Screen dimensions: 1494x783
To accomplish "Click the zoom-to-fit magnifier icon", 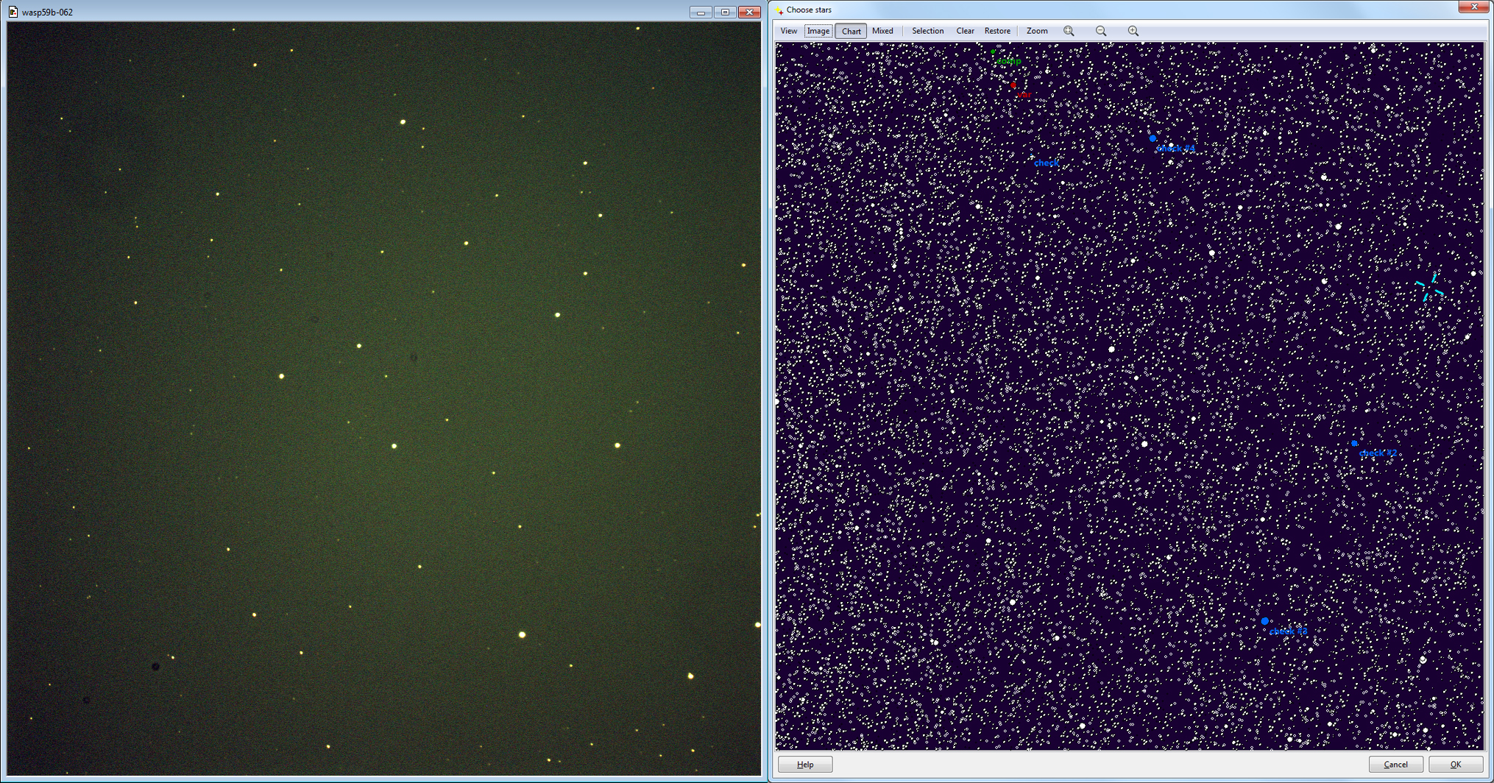I will 1069,31.
